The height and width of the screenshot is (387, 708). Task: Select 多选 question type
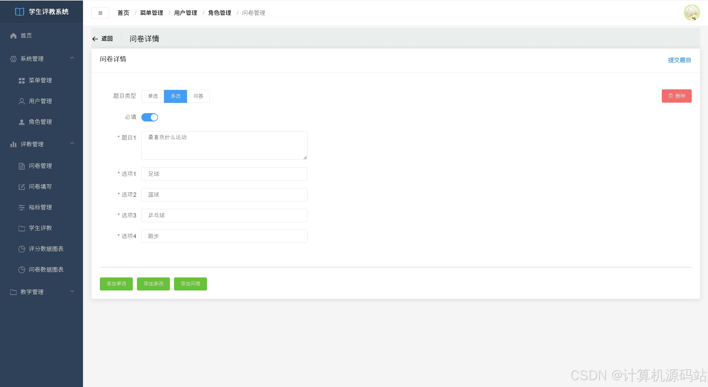click(175, 96)
